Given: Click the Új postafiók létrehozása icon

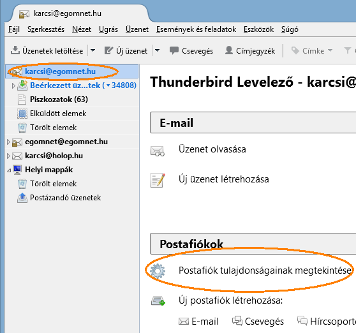Looking at the screenshot, I should [x=158, y=300].
